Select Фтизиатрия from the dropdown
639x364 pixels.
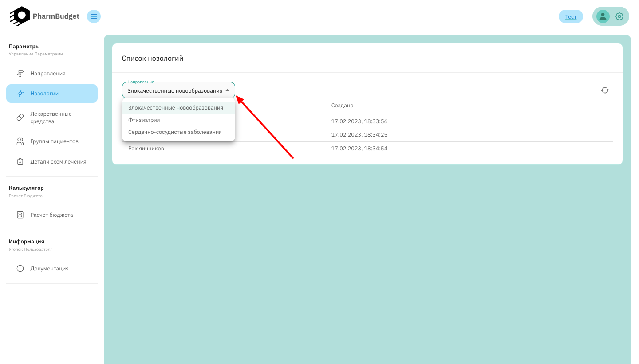(178, 120)
